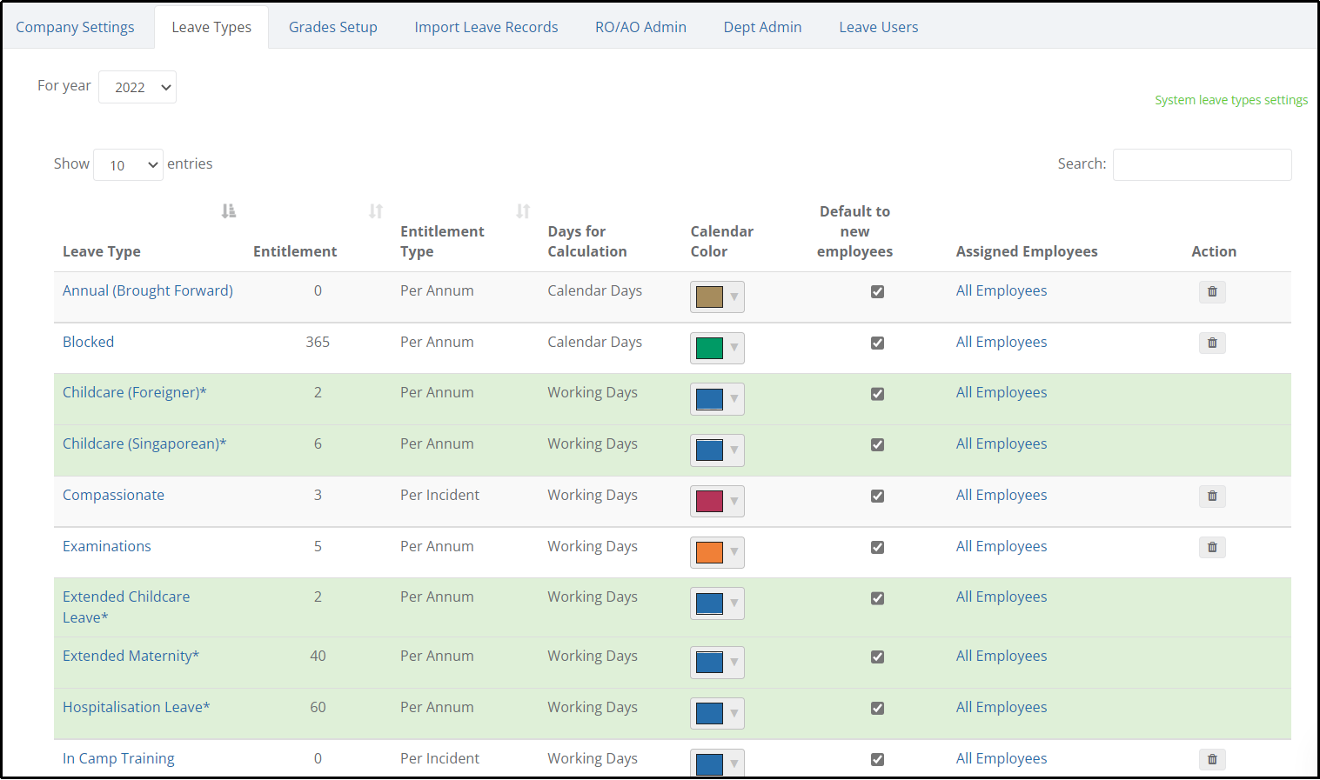The image size is (1320, 780).
Task: Open color dropdown arrow for Blocked row
Action: click(734, 349)
